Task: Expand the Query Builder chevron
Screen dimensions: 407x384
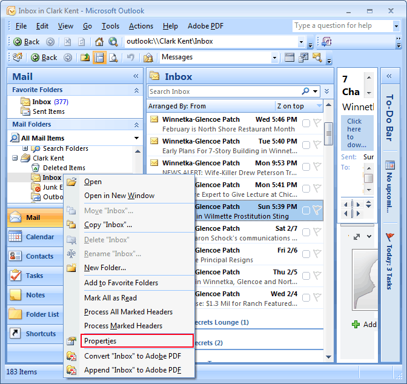Action: 326,91
